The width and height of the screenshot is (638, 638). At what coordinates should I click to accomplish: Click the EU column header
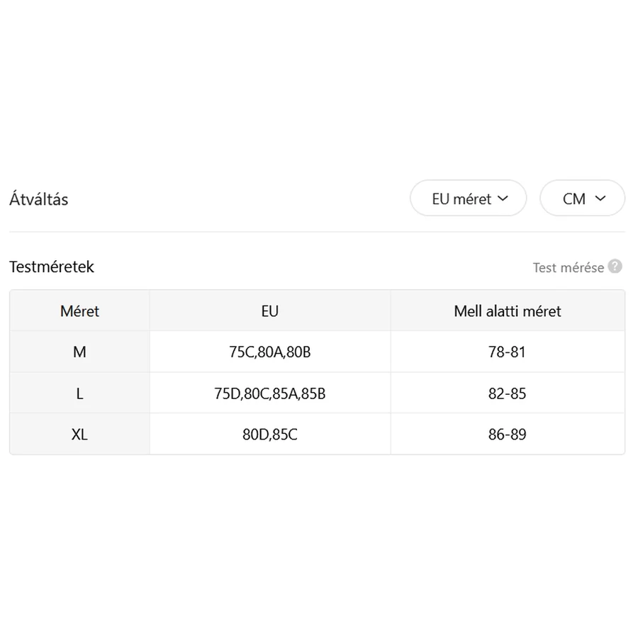coord(269,310)
